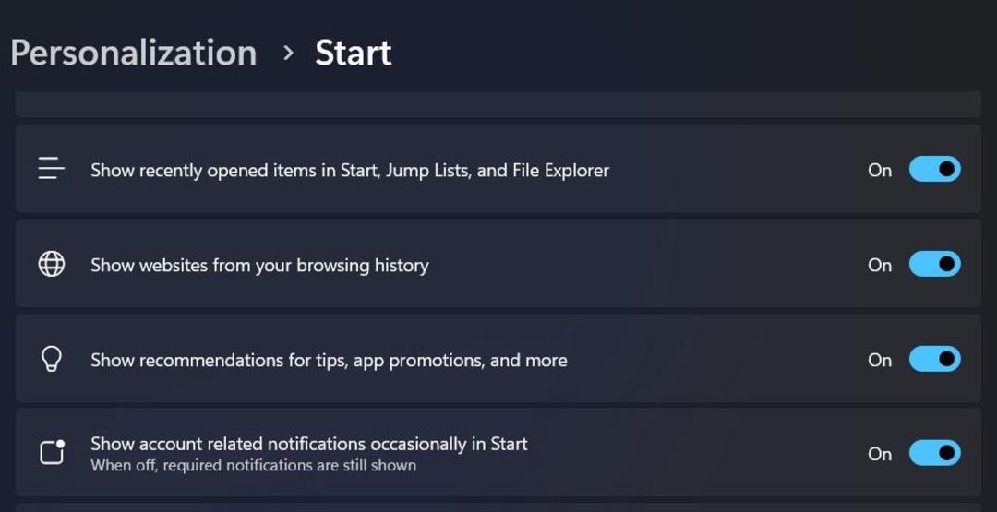This screenshot has height=512, width=997.
Task: Select the Start page heading
Action: [x=354, y=53]
